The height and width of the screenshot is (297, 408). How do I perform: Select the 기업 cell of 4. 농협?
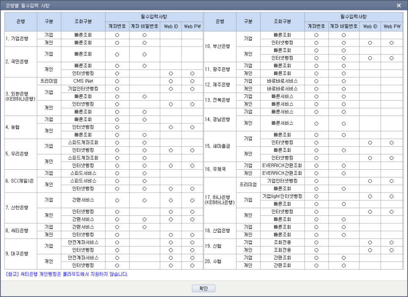click(49, 119)
